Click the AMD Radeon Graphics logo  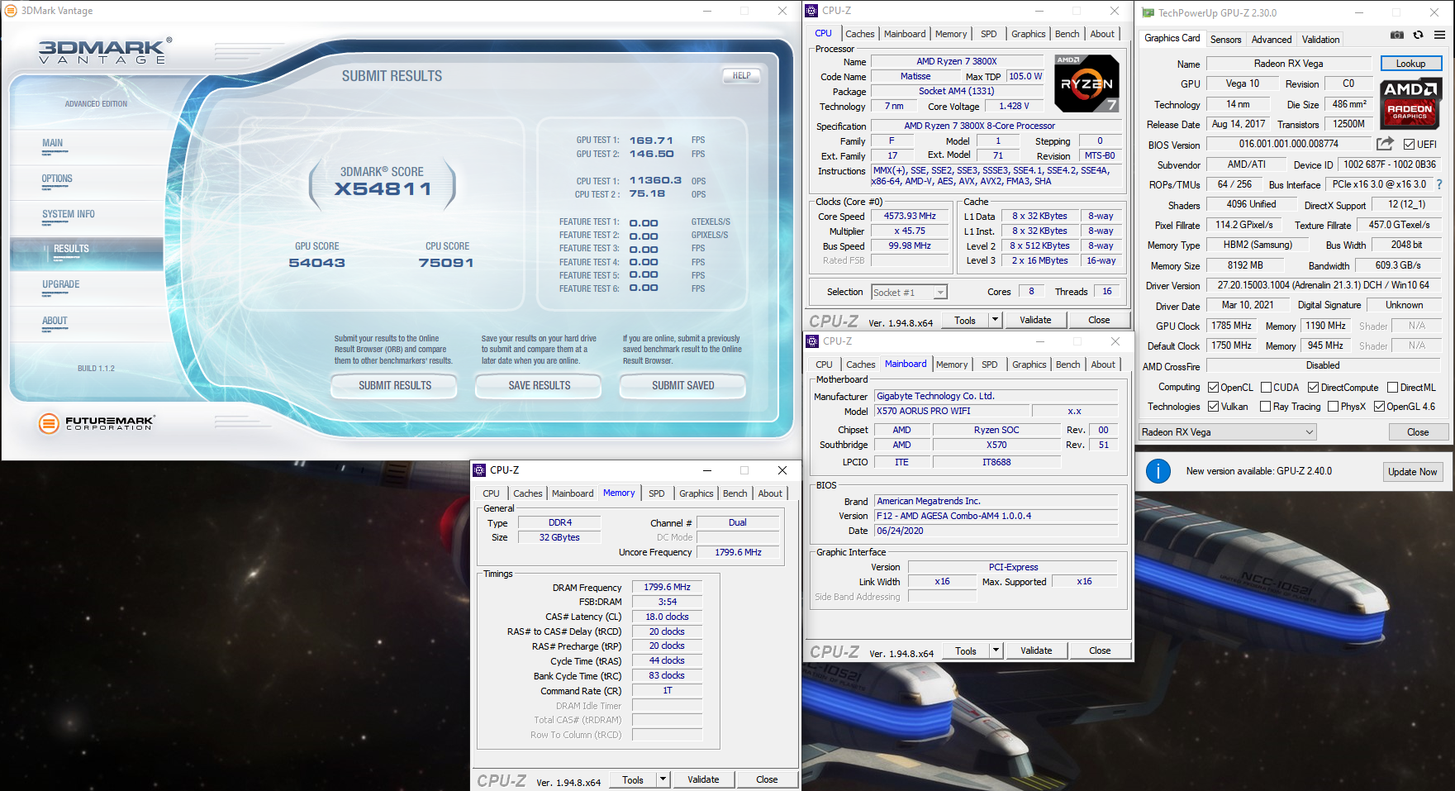pyautogui.click(x=1410, y=103)
